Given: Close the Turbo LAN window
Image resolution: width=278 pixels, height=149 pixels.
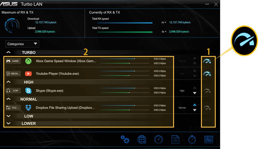Looking at the screenshot, I should [216, 4].
